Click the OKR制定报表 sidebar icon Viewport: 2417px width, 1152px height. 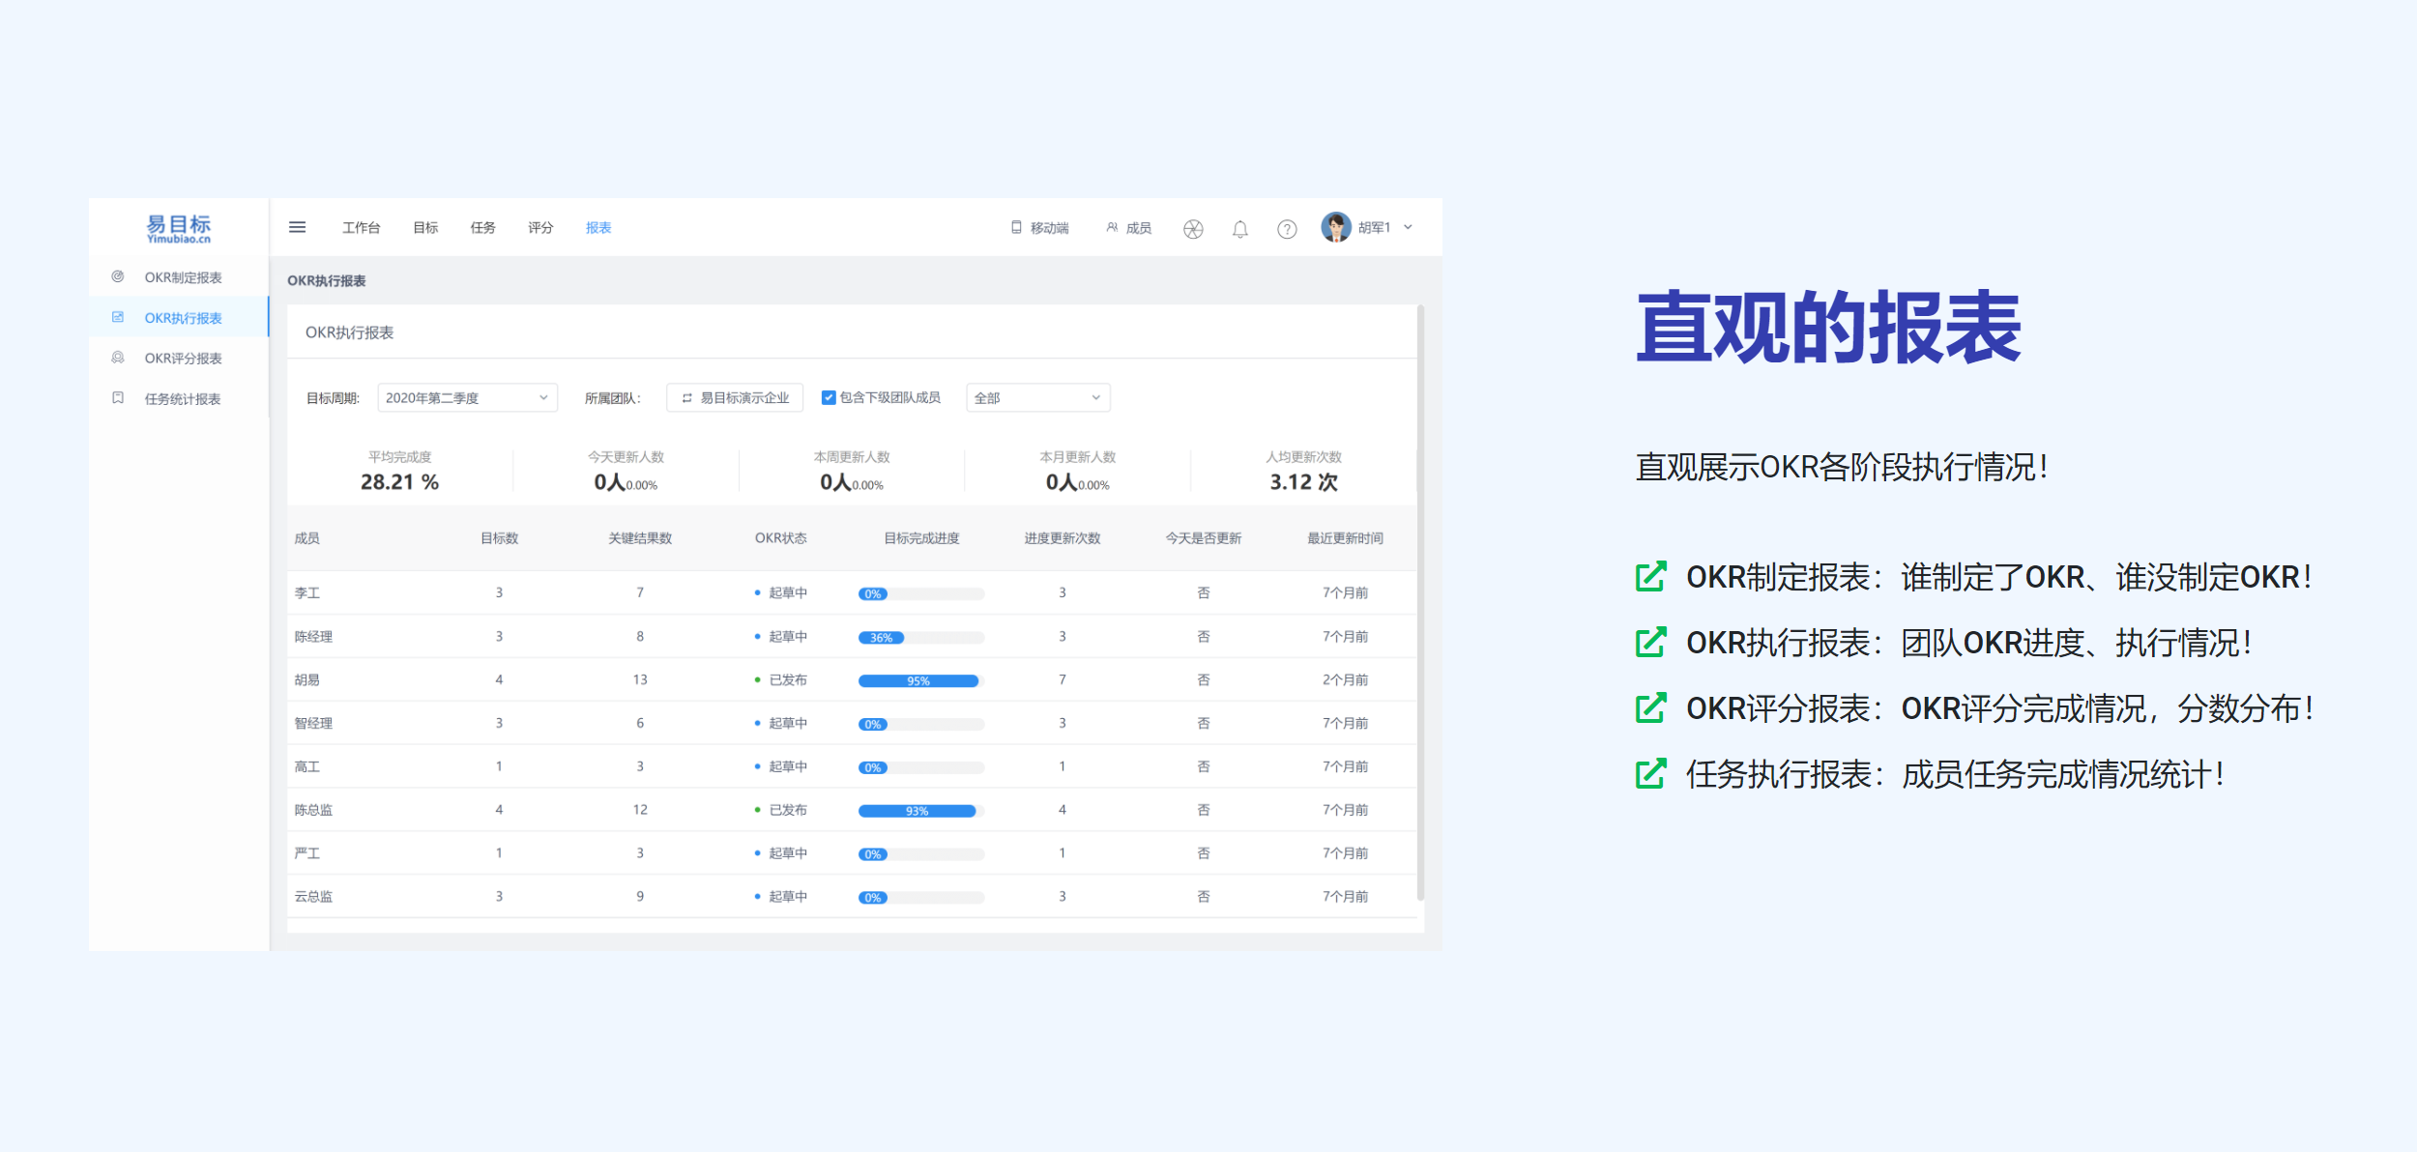click(118, 276)
